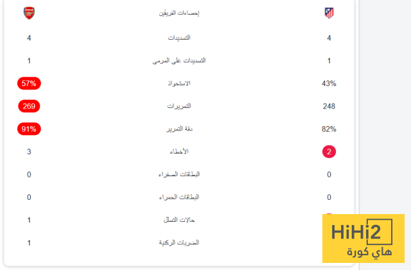Click the 248 passes value
The width and height of the screenshot is (411, 270).
click(x=329, y=106)
